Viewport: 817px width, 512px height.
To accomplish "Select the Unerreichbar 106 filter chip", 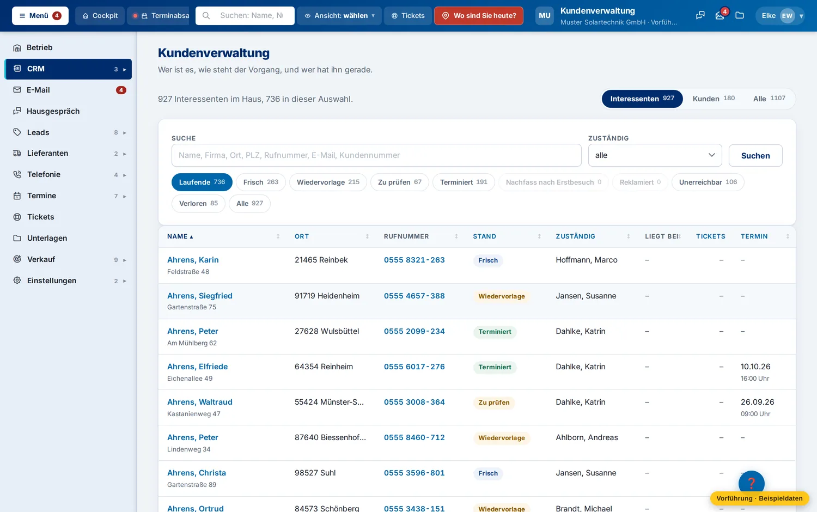I will (708, 182).
